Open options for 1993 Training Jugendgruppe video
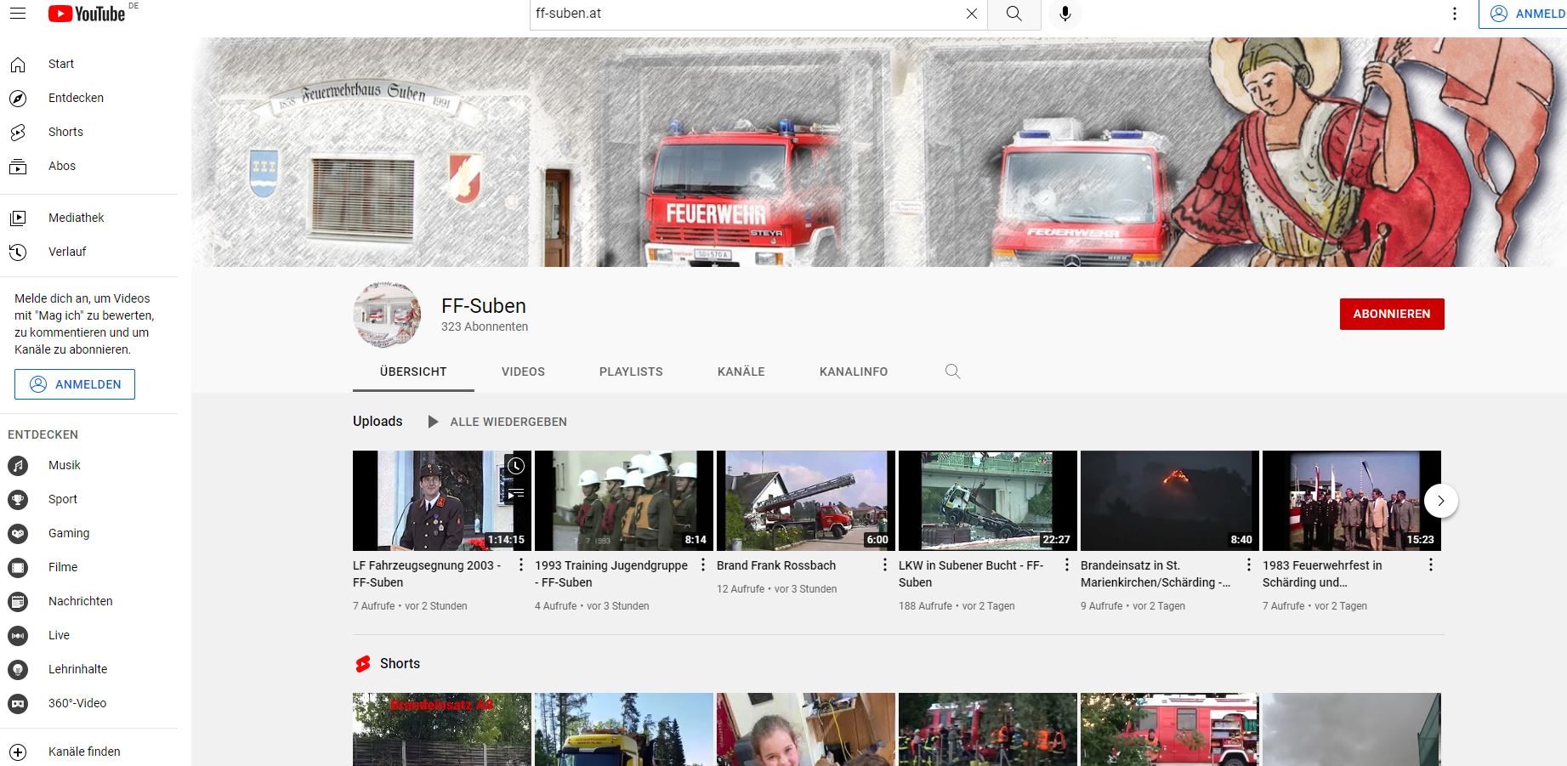Image resolution: width=1567 pixels, height=766 pixels. pyautogui.click(x=703, y=565)
